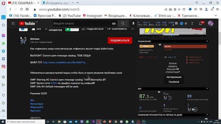Click Авторизация Facebook button

[174, 80]
